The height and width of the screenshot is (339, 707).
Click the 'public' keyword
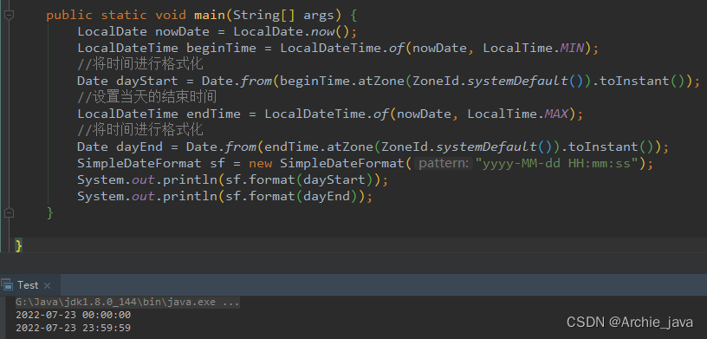point(69,16)
